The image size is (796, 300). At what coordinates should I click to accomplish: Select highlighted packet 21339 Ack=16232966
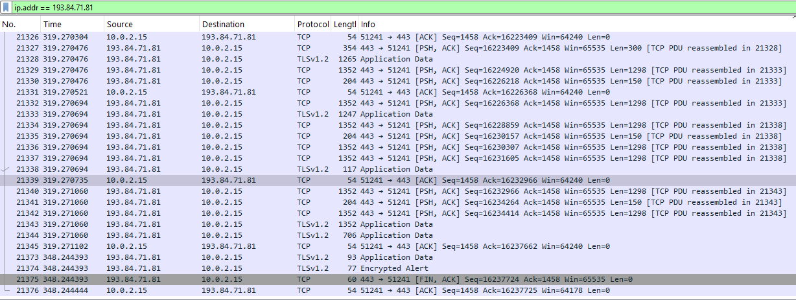point(398,180)
